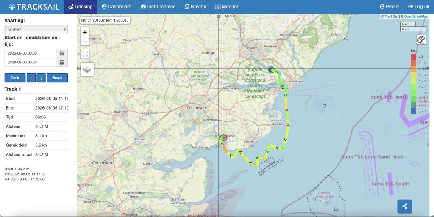Open the map layers selector icon
434x217 pixels.
tap(87, 69)
